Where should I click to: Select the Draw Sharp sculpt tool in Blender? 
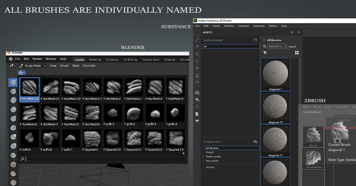pos(13,91)
